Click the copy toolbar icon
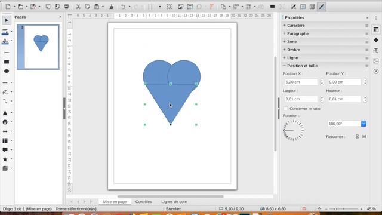382x215 pixels. 87,7
